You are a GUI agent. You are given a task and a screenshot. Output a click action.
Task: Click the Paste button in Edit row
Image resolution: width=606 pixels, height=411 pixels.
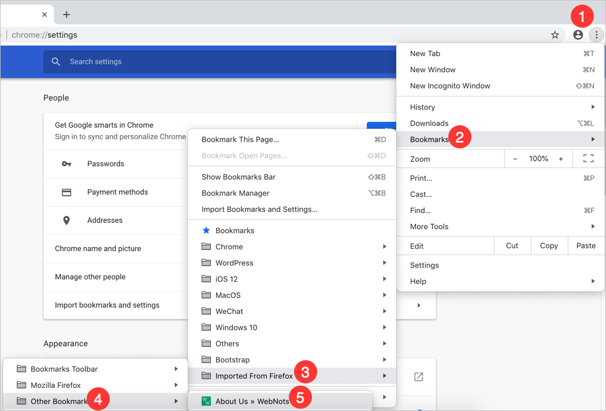586,246
